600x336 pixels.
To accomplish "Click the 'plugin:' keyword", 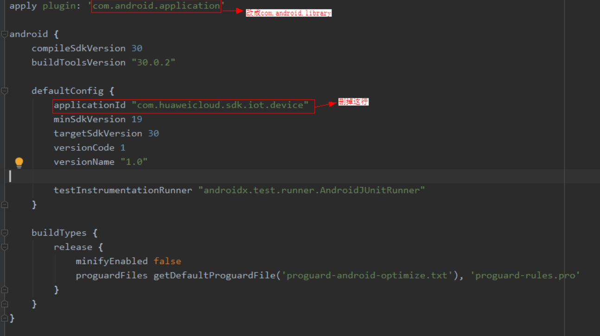I will point(62,6).
